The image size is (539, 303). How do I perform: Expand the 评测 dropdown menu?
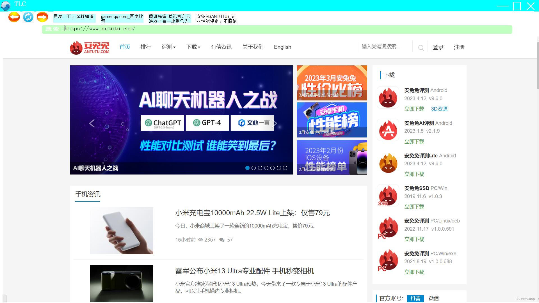tap(168, 47)
